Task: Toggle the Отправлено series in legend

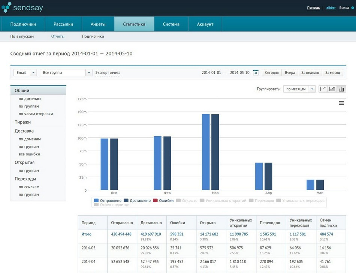Action: (108, 201)
